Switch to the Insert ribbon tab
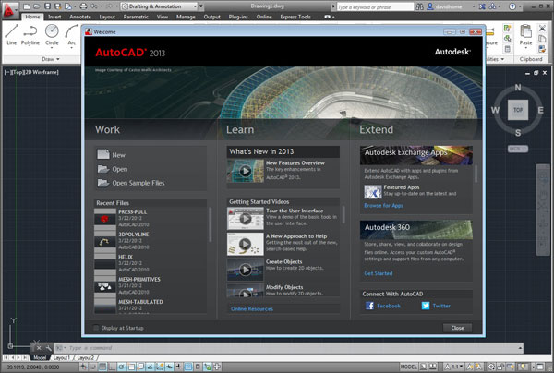554x373 pixels. pyautogui.click(x=54, y=17)
